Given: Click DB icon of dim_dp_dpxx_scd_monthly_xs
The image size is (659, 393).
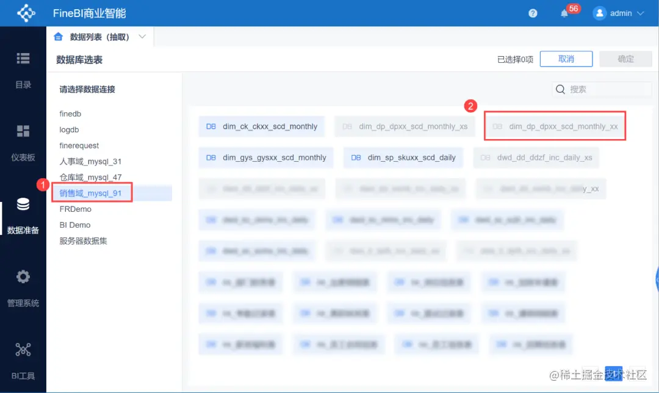Looking at the screenshot, I should click(x=347, y=126).
